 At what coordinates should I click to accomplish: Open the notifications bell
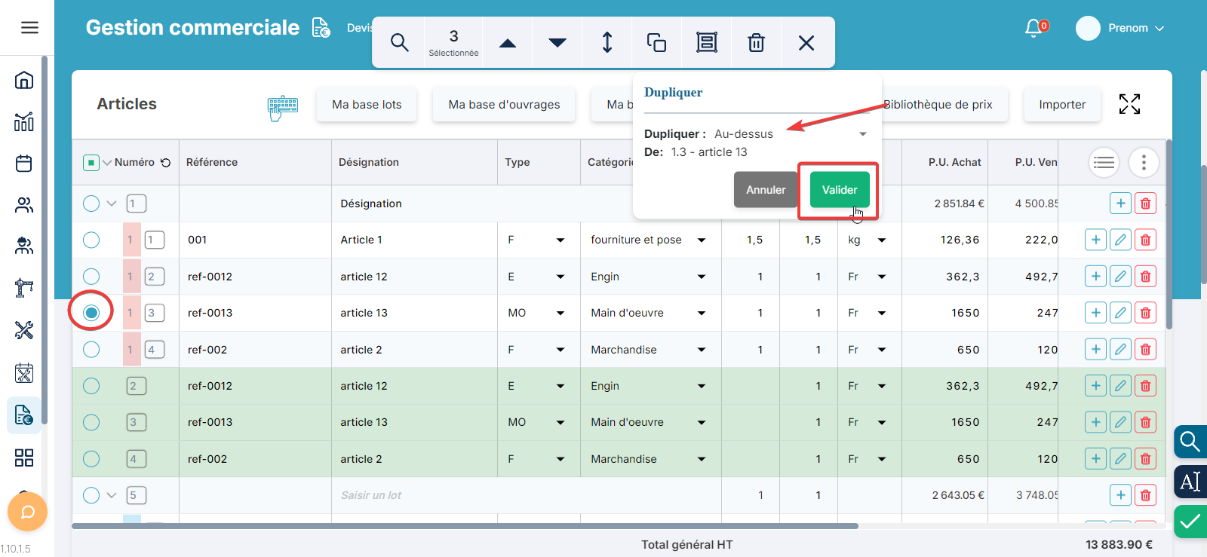pos(1033,28)
